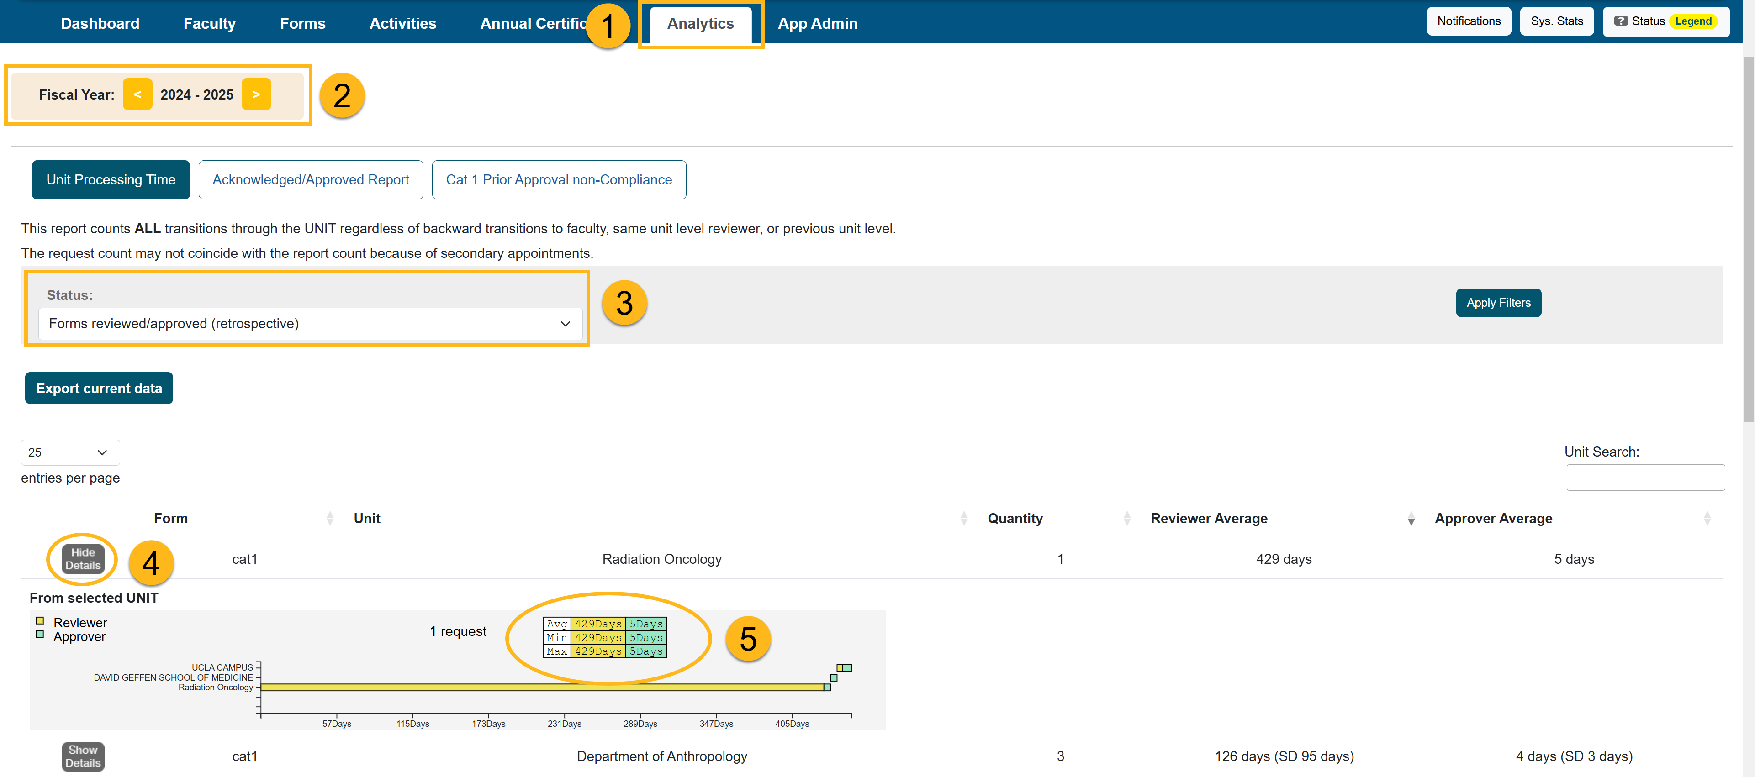Click back arrow to go previous fiscal year
This screenshot has height=777, width=1755.
coord(137,94)
